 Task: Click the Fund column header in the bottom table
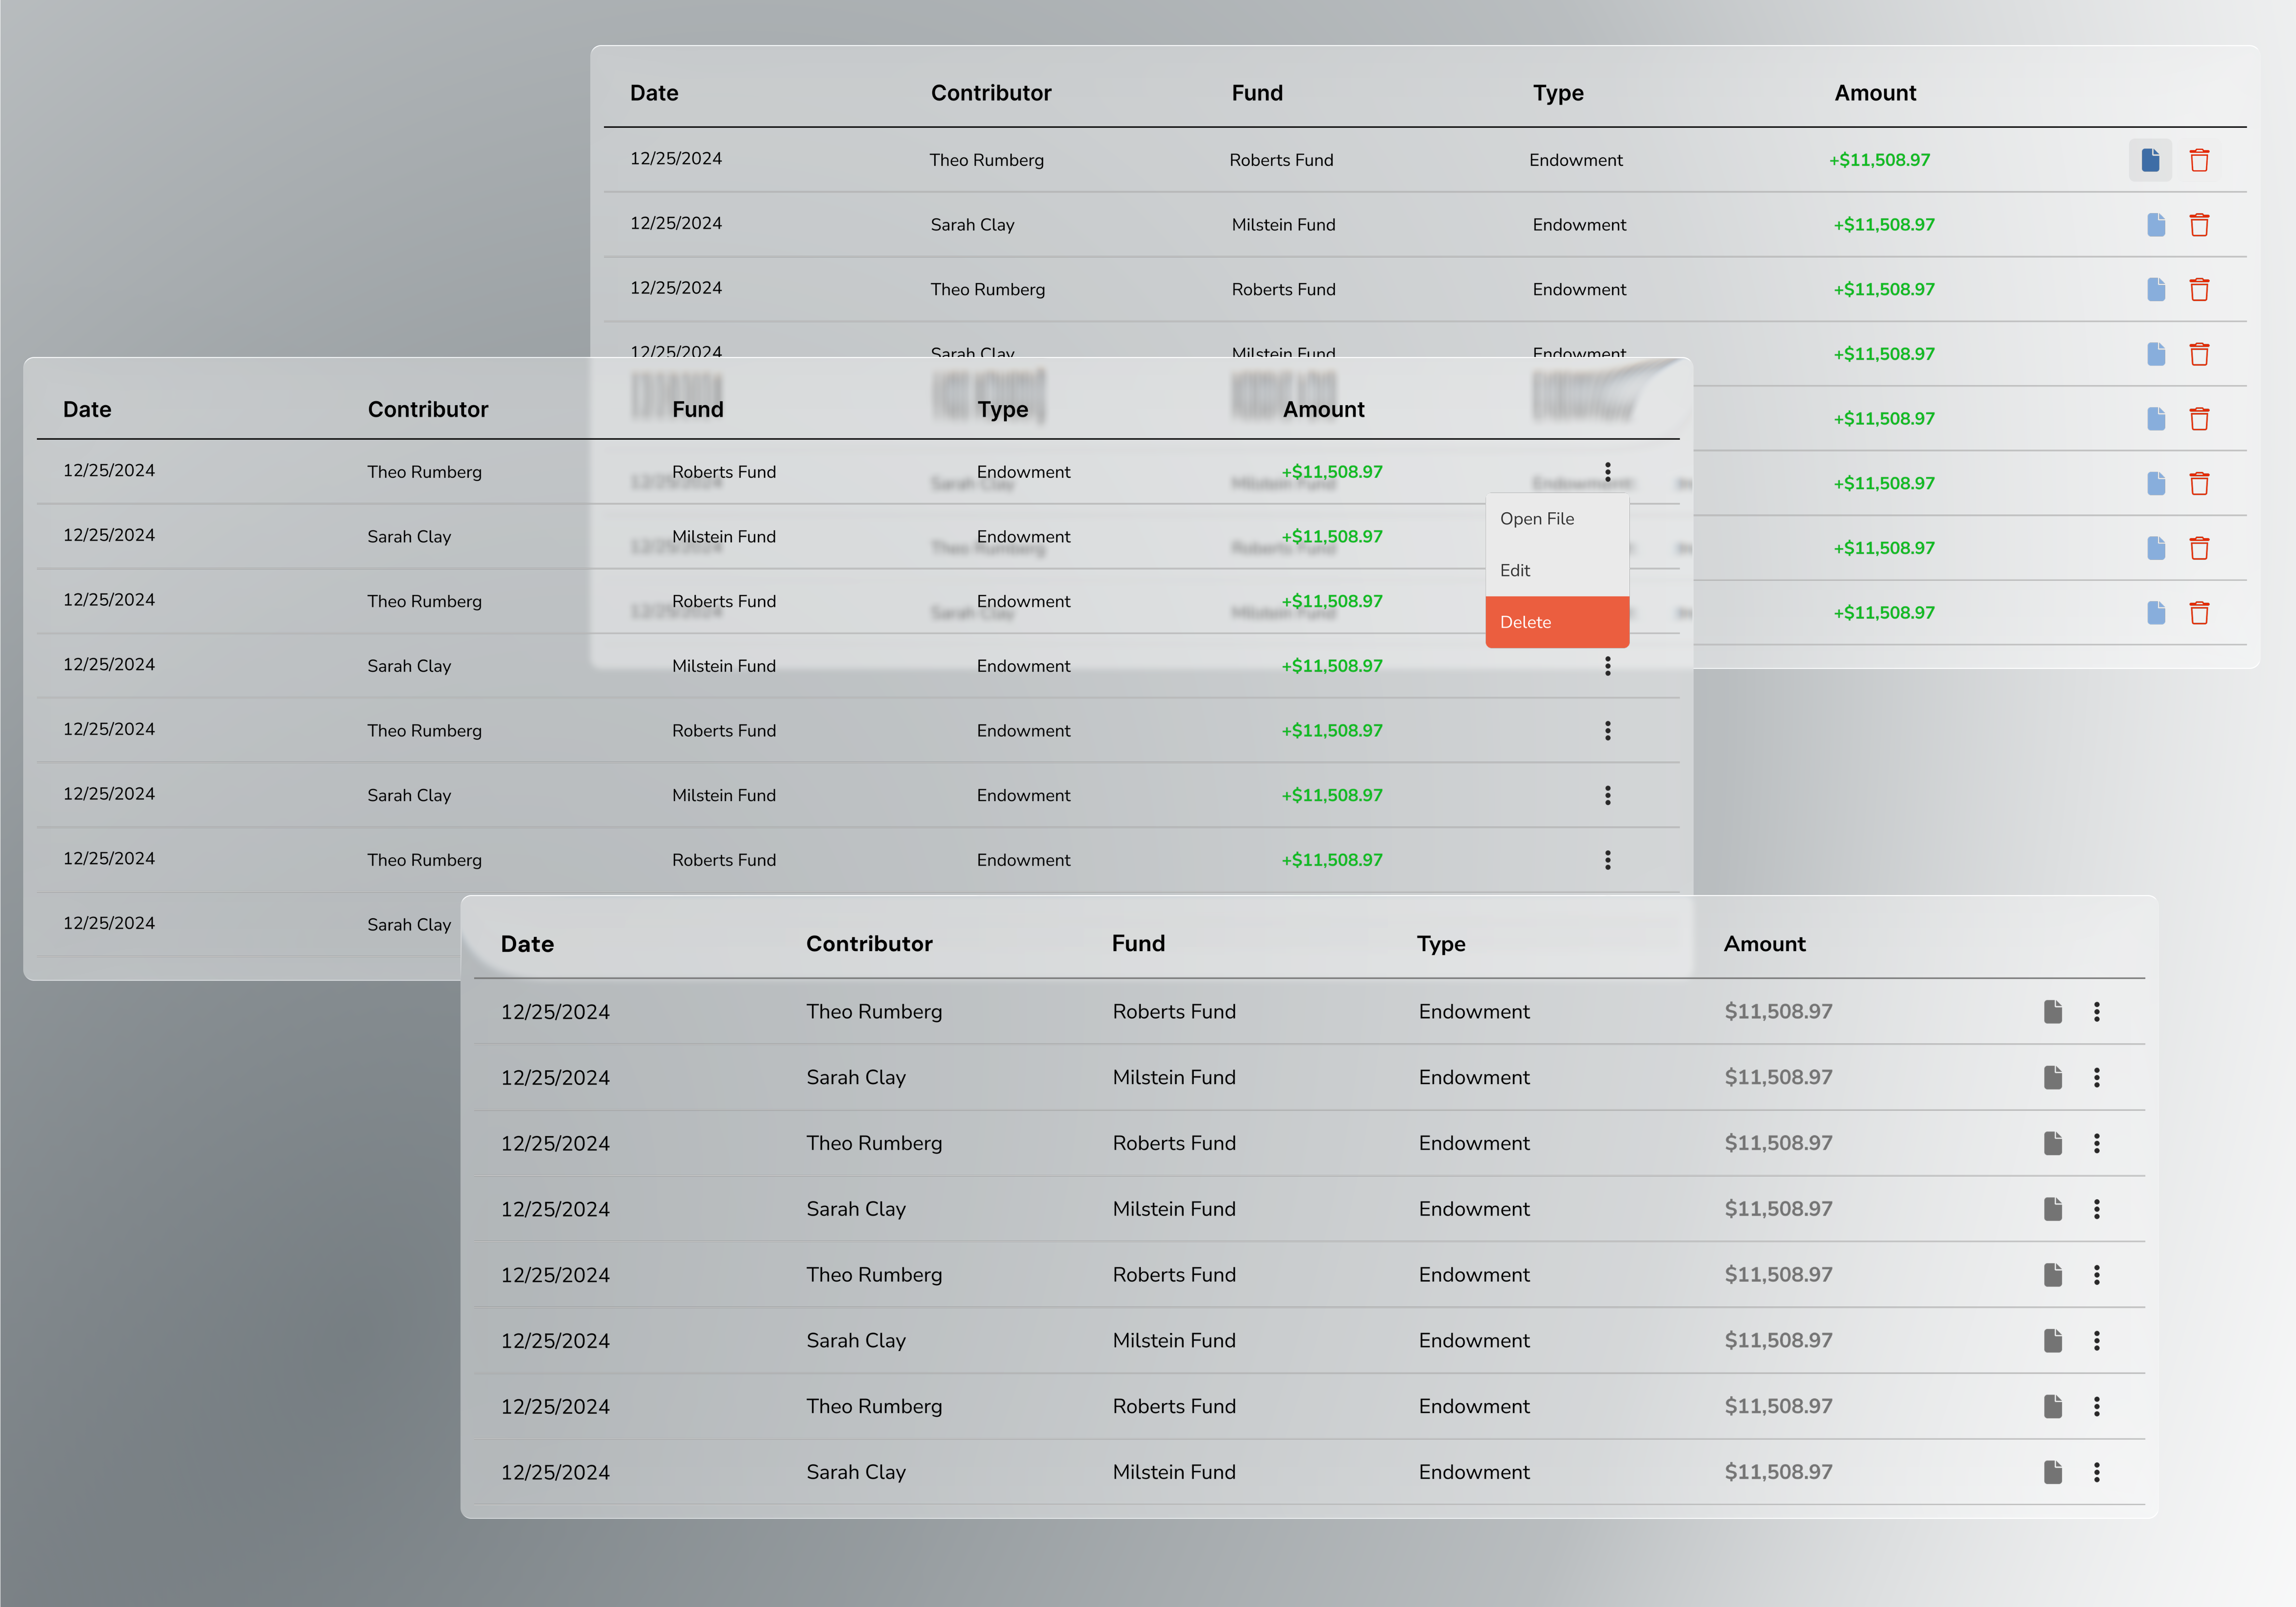tap(1138, 944)
